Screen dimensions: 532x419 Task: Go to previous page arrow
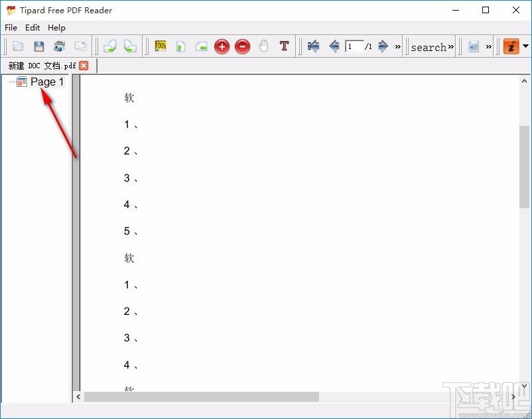tap(334, 46)
